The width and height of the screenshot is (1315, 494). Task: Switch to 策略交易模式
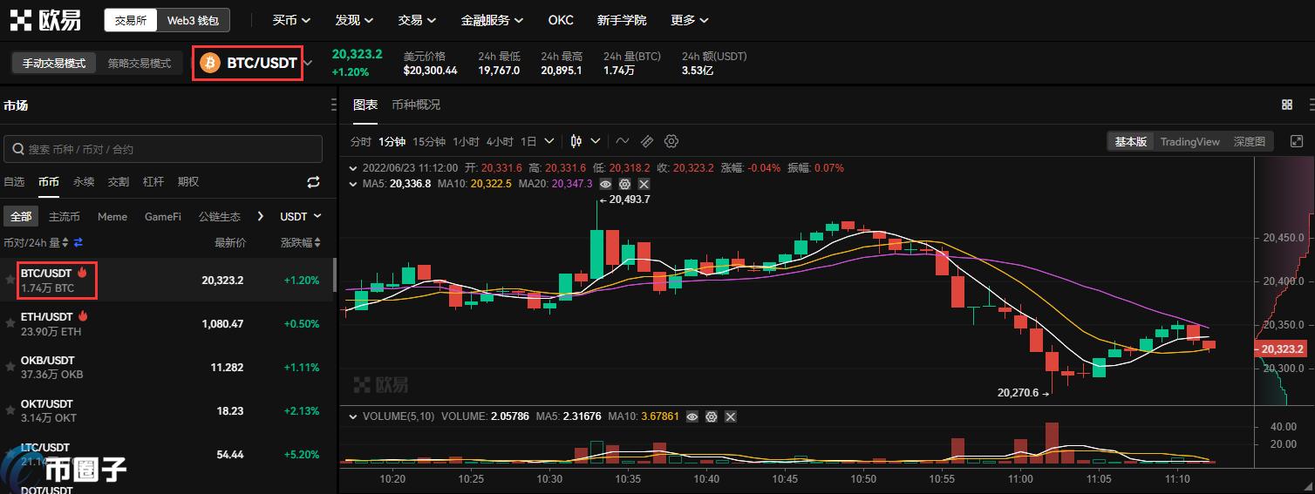[x=140, y=63]
